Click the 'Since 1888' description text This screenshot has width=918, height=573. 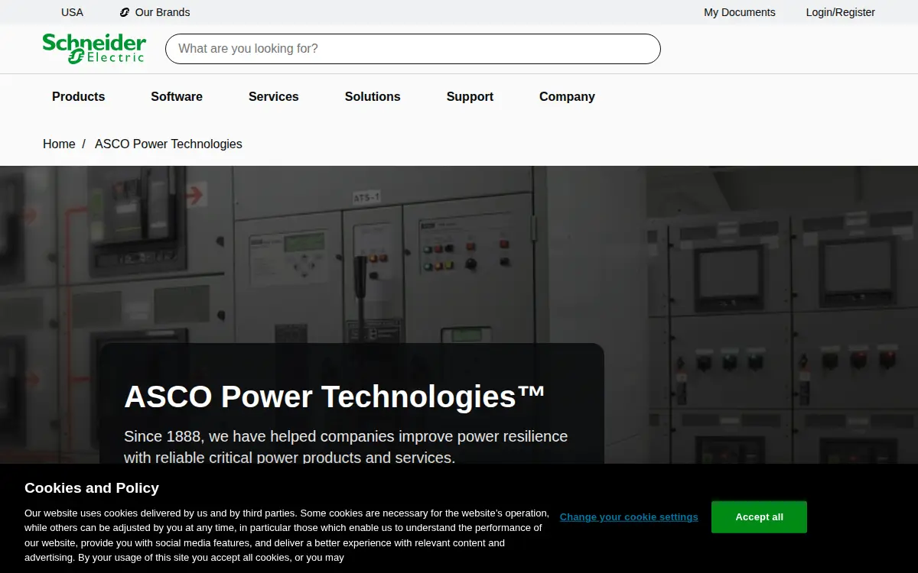(346, 447)
